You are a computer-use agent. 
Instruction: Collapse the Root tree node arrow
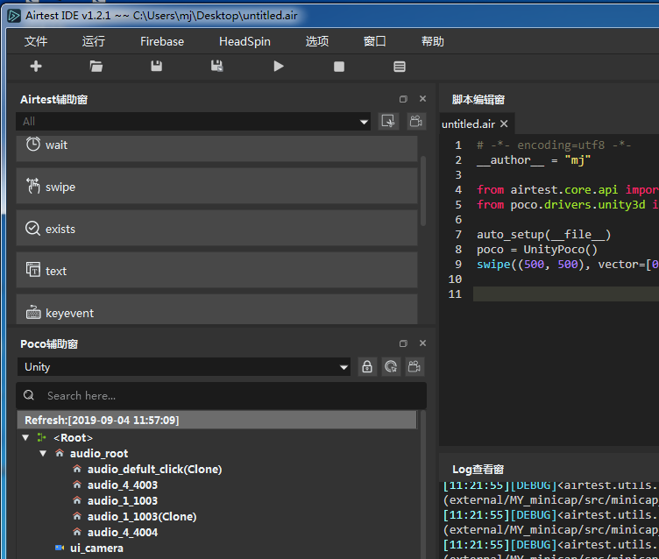pyautogui.click(x=25, y=437)
